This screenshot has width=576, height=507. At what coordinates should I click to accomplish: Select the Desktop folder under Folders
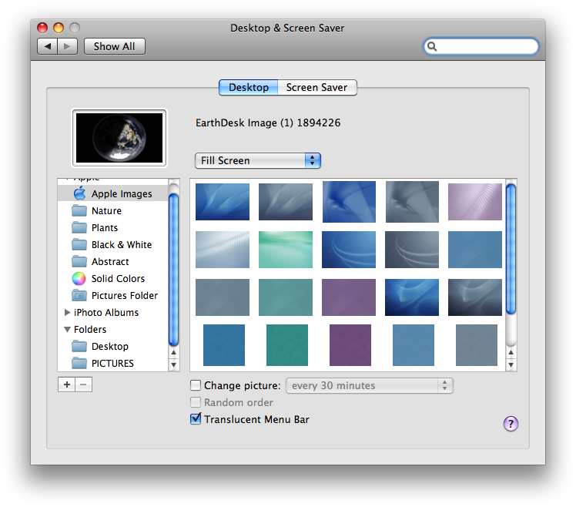[x=112, y=346]
